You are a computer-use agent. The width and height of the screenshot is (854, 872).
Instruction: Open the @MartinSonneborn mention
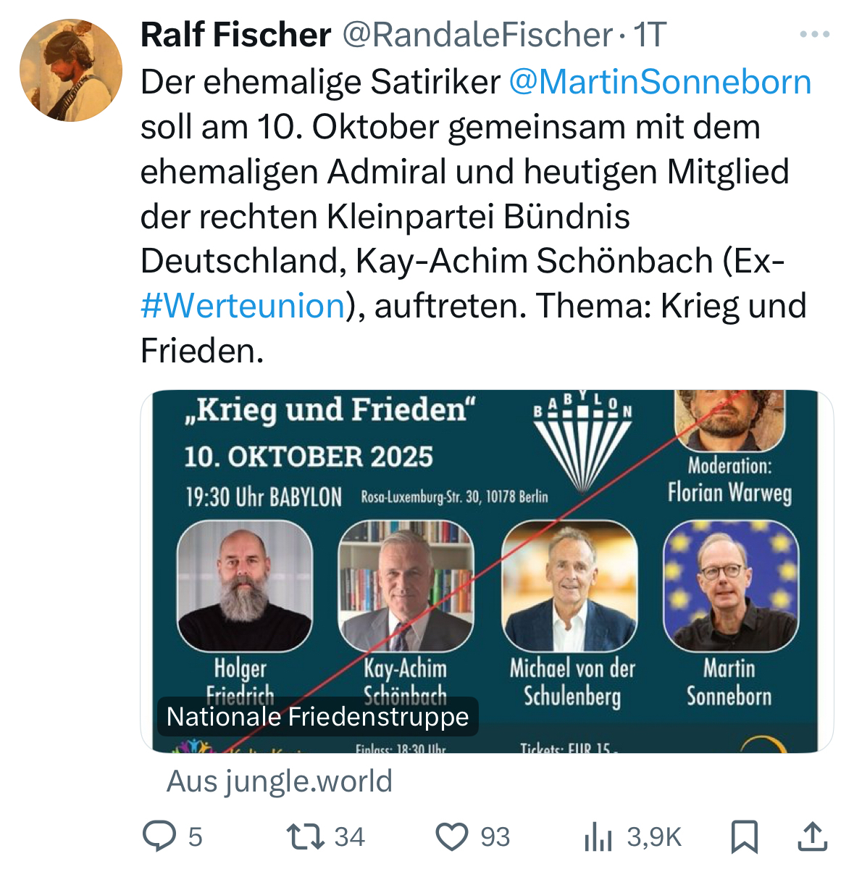tap(660, 82)
